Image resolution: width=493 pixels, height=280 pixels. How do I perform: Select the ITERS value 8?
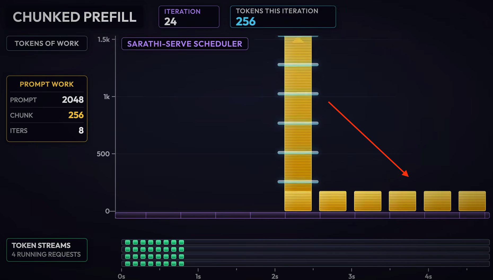(x=81, y=130)
